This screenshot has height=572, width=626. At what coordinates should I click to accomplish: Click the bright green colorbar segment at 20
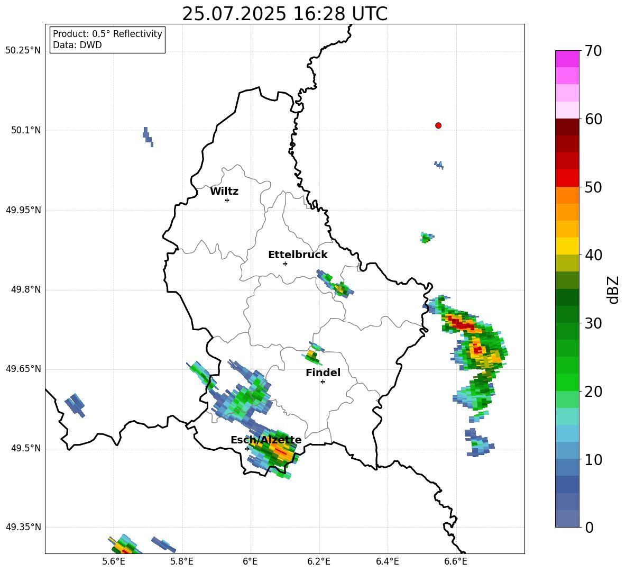pos(567,382)
